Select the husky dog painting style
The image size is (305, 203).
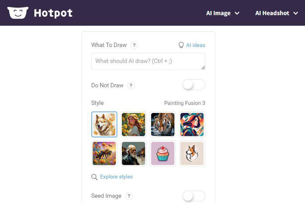pyautogui.click(x=104, y=124)
